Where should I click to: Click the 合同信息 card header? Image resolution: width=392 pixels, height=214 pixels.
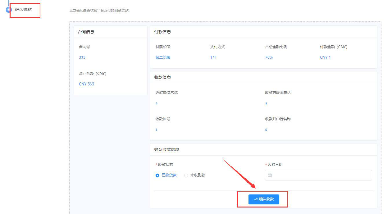tap(110, 32)
